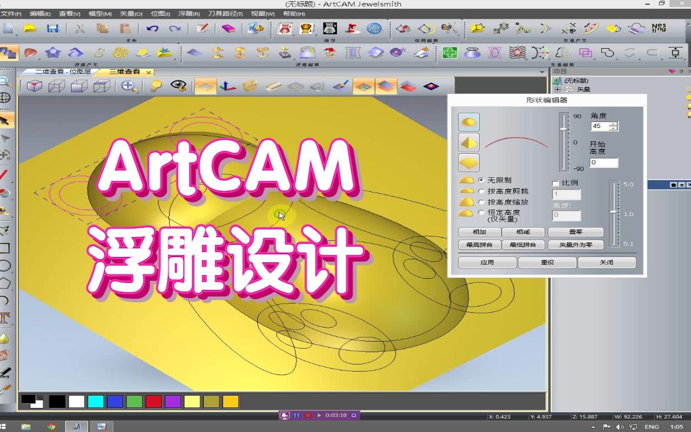The height and width of the screenshot is (432, 691).
Task: Click the green plus relief toolbar icon
Action: [450, 53]
